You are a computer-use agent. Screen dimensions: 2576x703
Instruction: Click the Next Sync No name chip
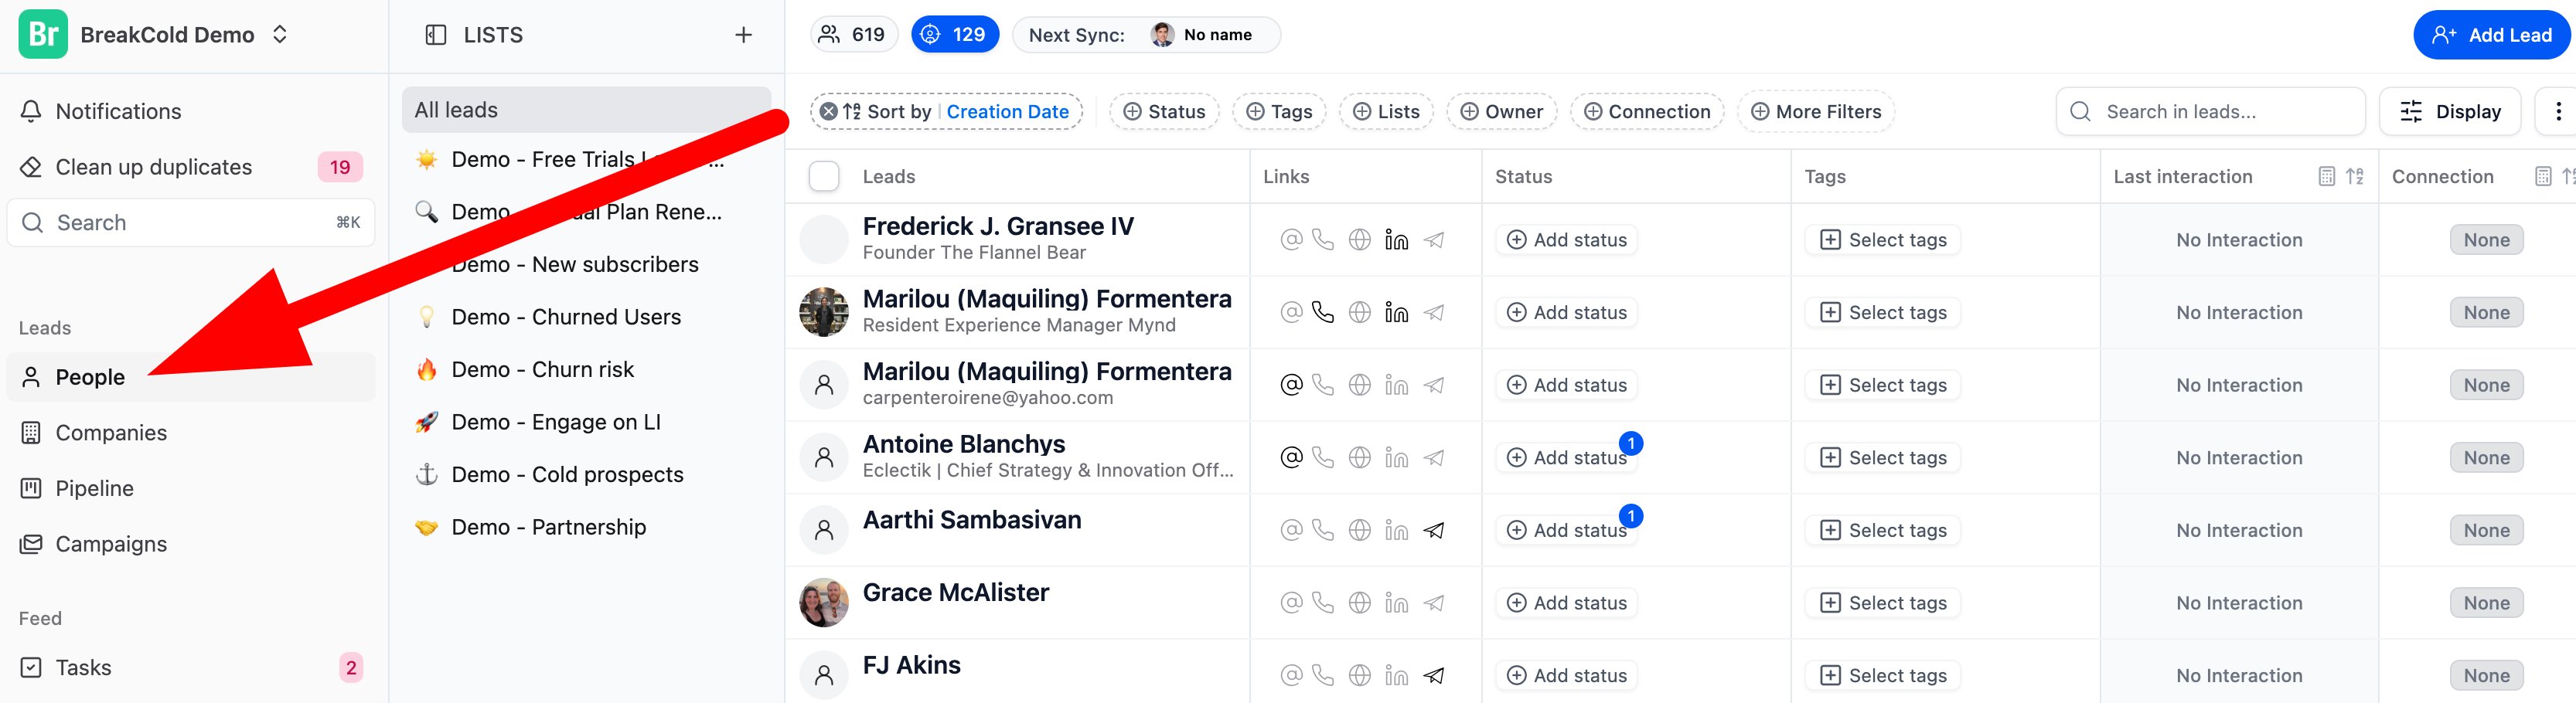click(x=1146, y=34)
